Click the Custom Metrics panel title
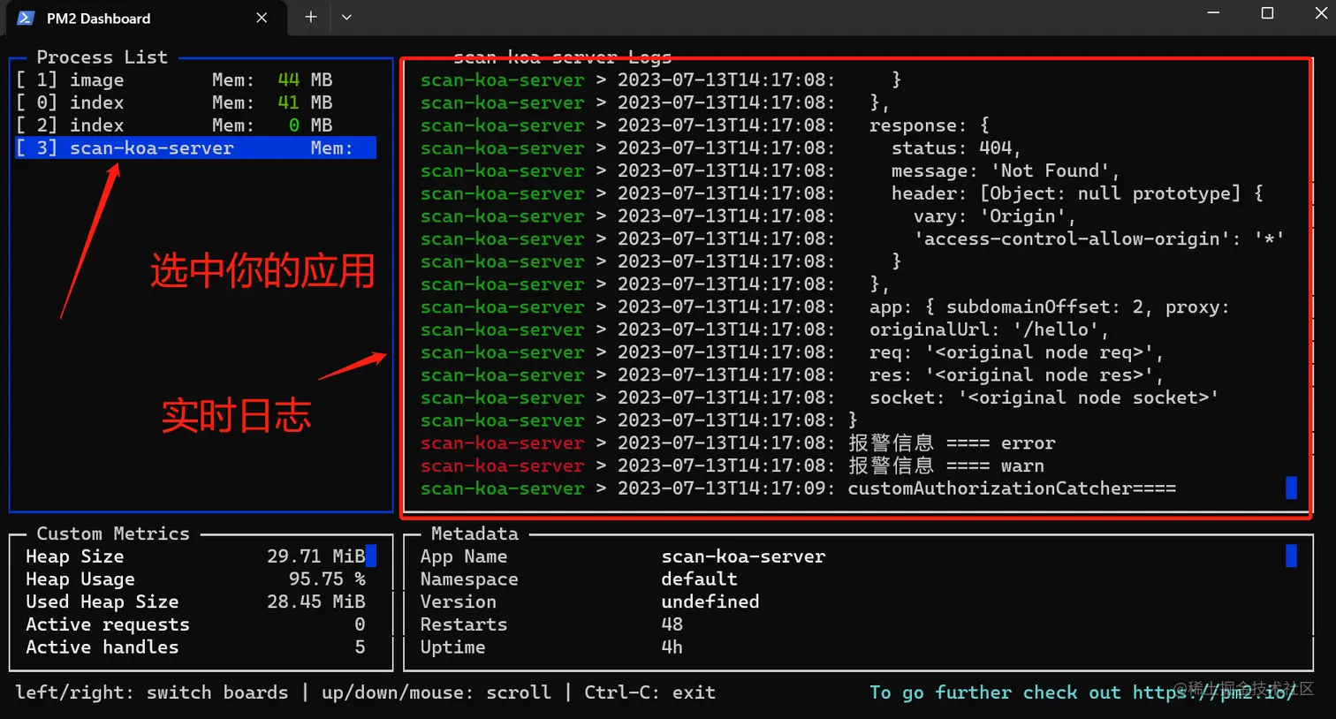Screen dimensions: 1336x719 (113, 534)
